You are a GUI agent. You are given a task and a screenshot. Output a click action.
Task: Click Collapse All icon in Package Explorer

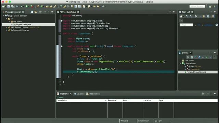pyautogui.click(x=32, y=12)
